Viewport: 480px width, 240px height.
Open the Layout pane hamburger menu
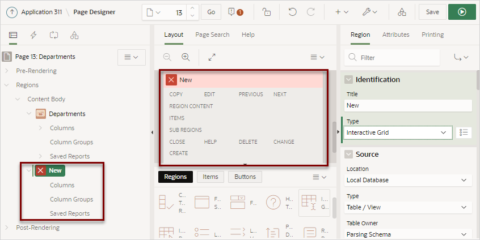click(317, 57)
